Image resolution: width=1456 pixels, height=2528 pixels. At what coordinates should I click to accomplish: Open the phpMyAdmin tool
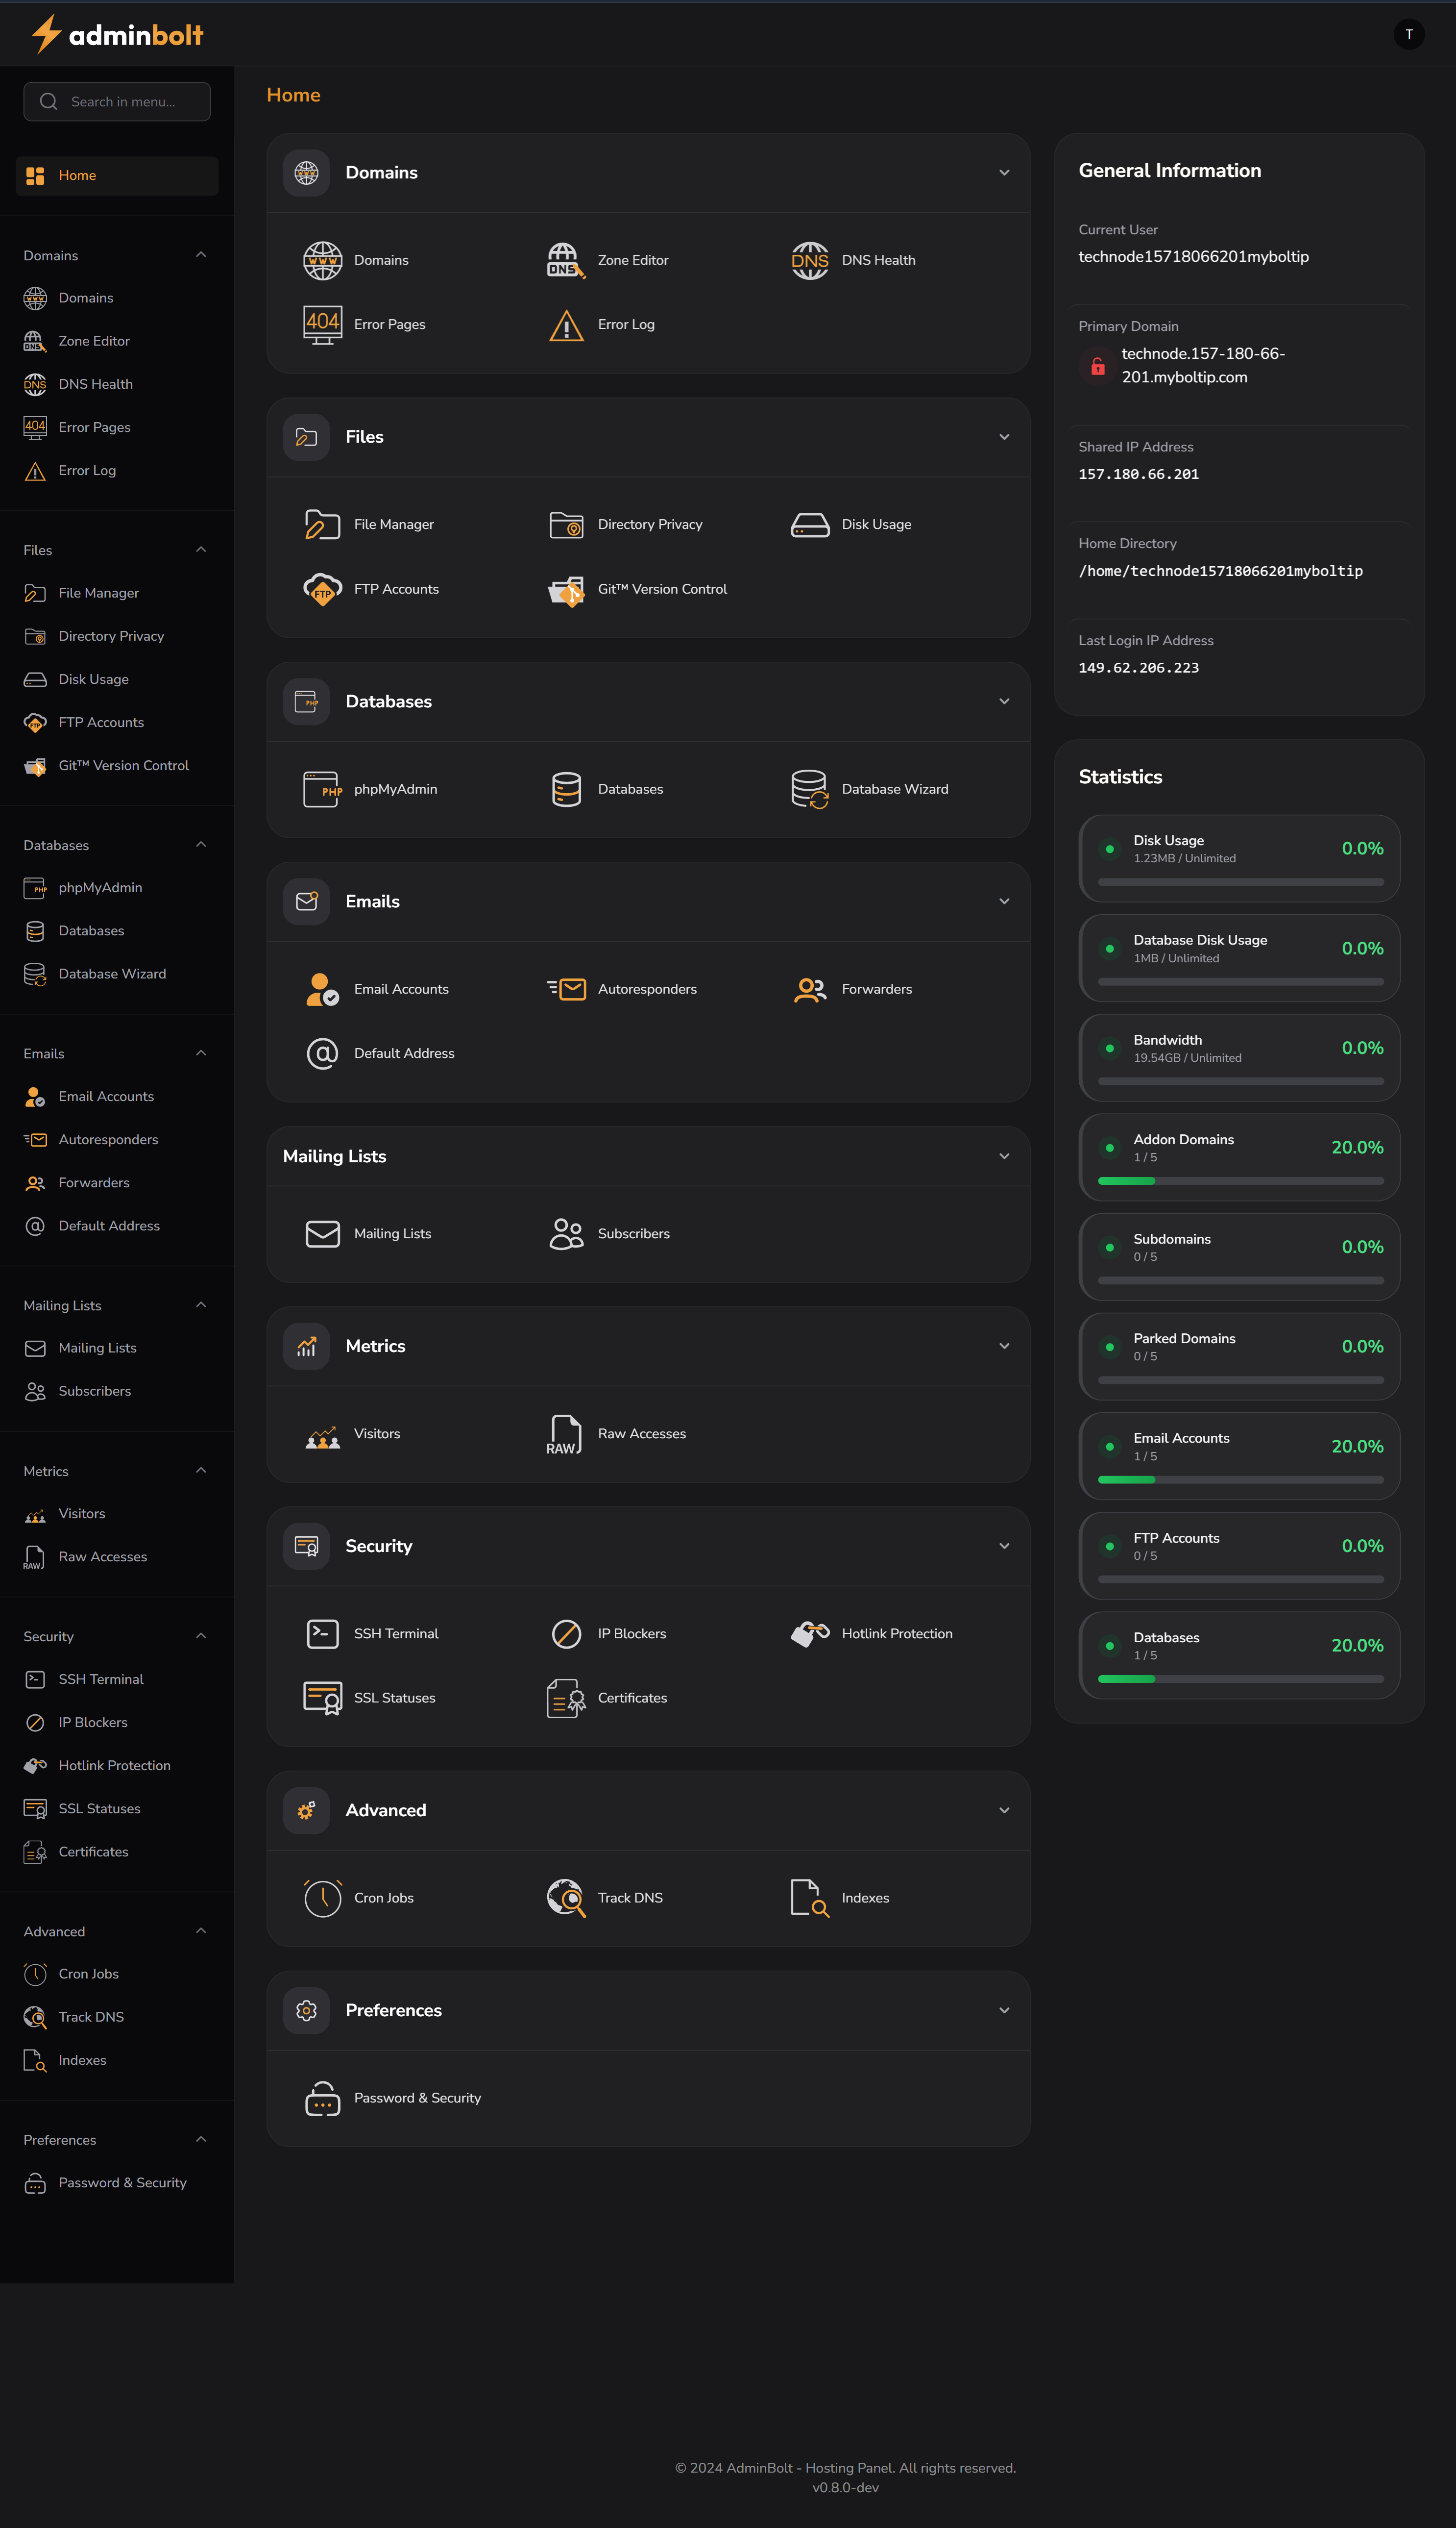coord(396,789)
